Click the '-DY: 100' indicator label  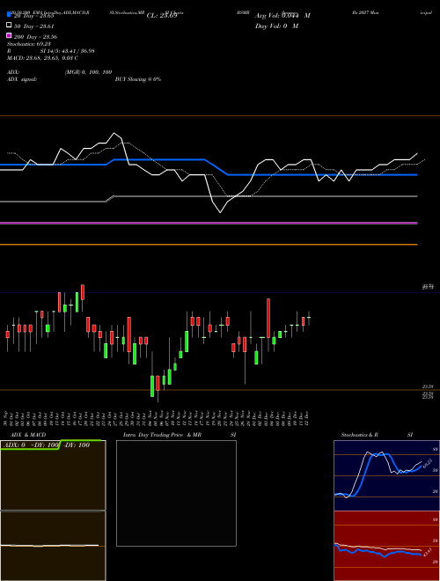pos(77,445)
